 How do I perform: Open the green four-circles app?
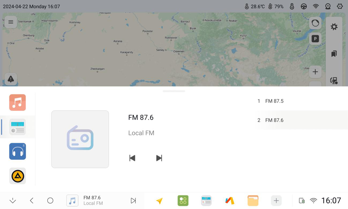tap(183, 201)
